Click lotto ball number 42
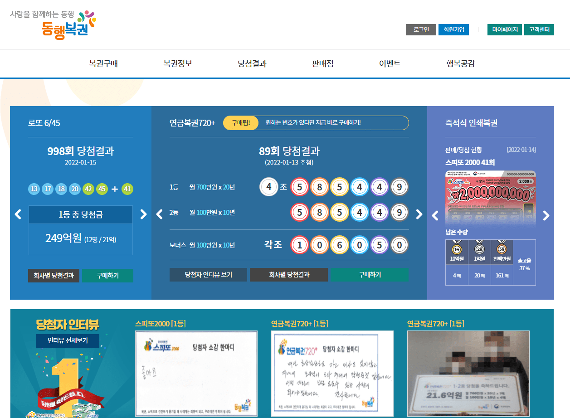The image size is (570, 418). pos(88,189)
